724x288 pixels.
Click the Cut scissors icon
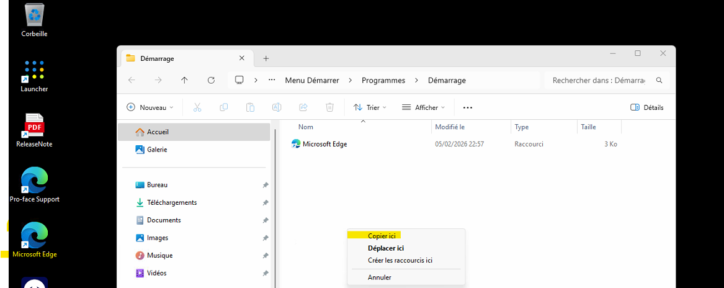197,107
